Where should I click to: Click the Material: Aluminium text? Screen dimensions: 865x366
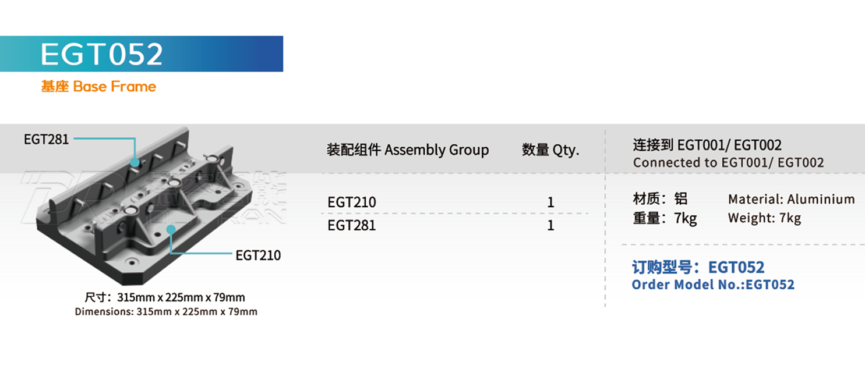click(x=792, y=200)
